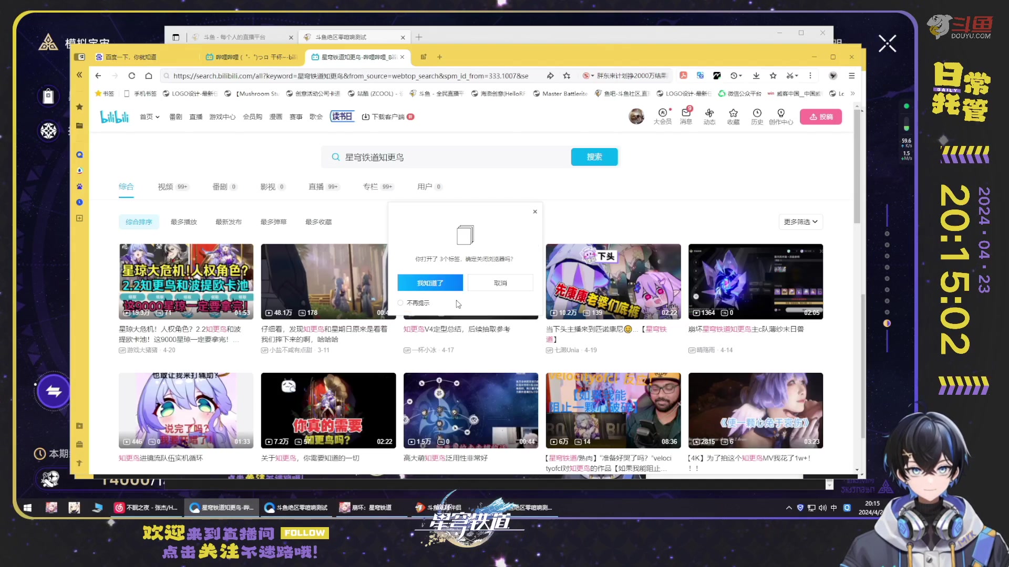Switch to 用户 results tab
1009x567 pixels.
tap(429, 186)
